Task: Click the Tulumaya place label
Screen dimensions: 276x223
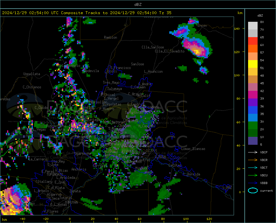Action: pyautogui.click(x=115, y=89)
